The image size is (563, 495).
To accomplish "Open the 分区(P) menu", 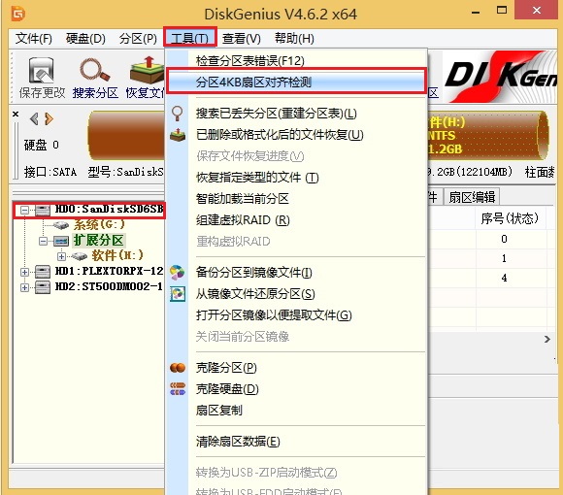I will click(x=138, y=39).
